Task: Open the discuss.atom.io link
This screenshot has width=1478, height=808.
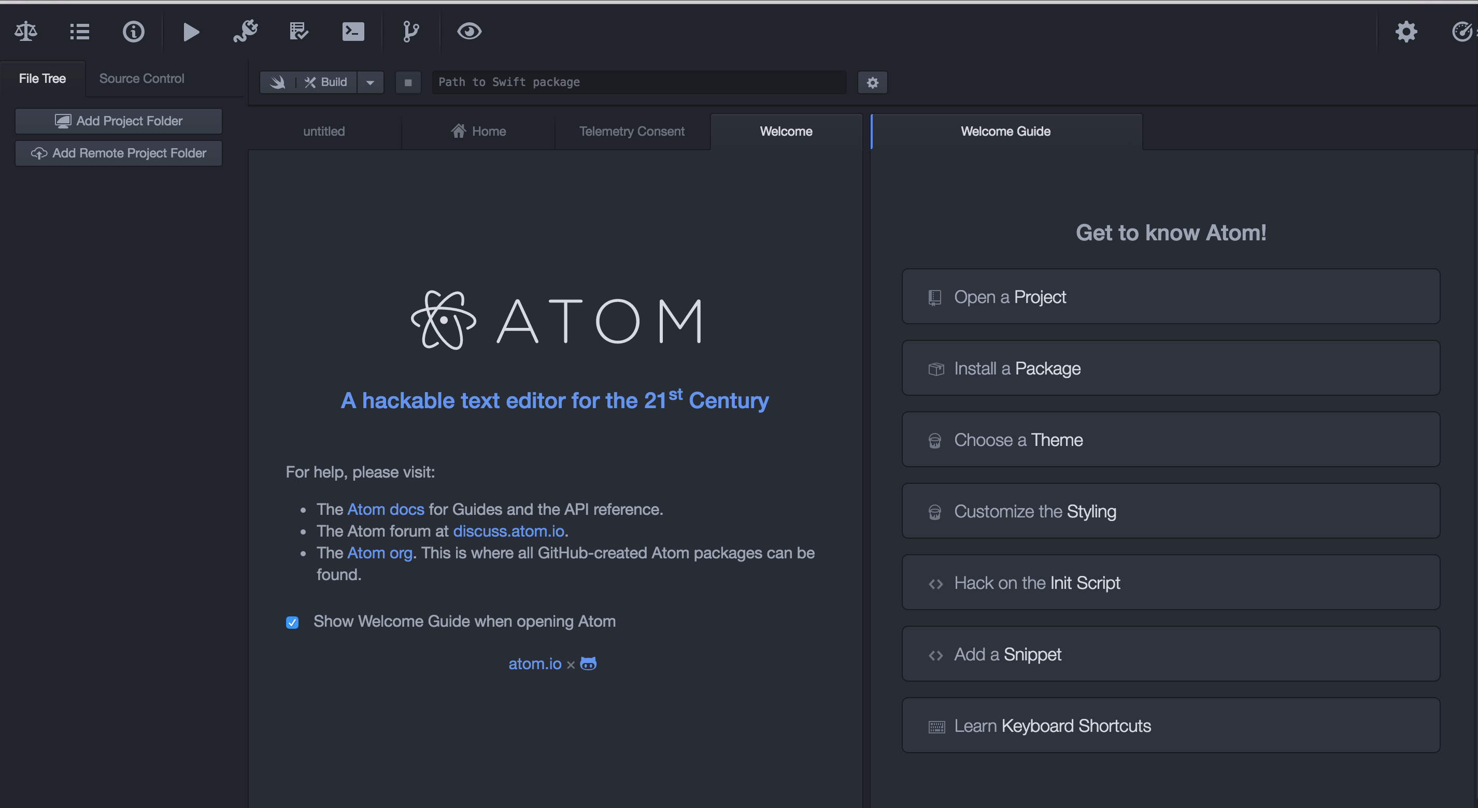Action: (x=508, y=531)
